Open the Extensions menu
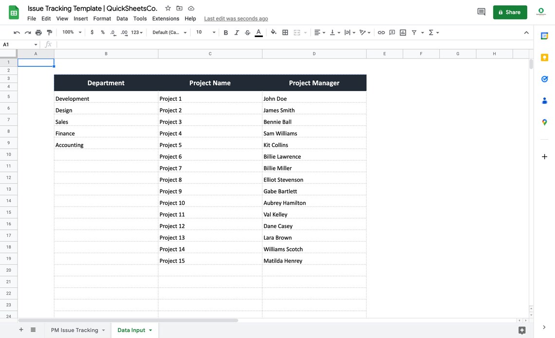This screenshot has width=555, height=338. [166, 19]
